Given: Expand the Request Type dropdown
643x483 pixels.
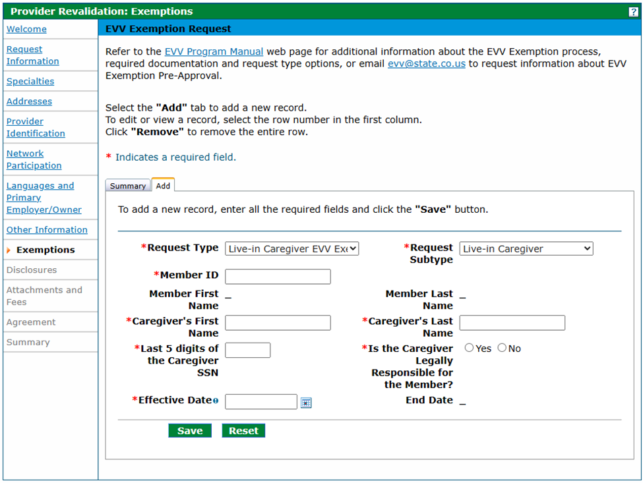Looking at the screenshot, I should (x=291, y=248).
